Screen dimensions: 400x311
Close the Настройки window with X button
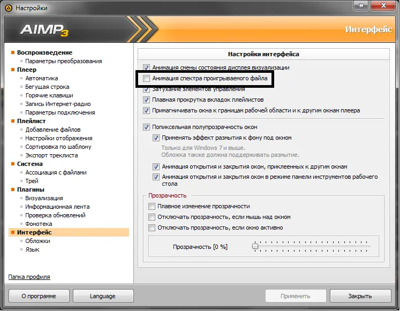coord(383,5)
